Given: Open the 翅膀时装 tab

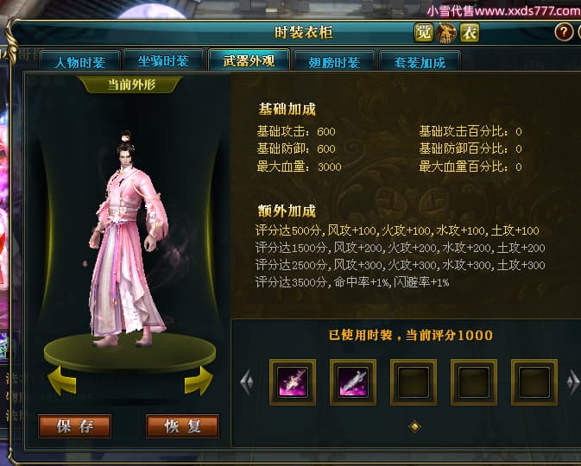Looking at the screenshot, I should [x=335, y=61].
